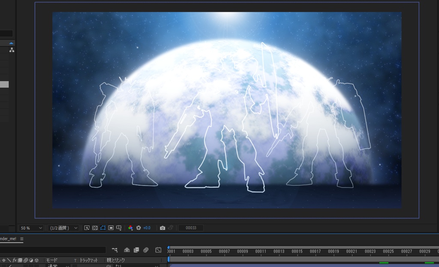The image size is (439, 267).
Task: Jump to frame 00009 on time ruler
Action: click(x=243, y=251)
